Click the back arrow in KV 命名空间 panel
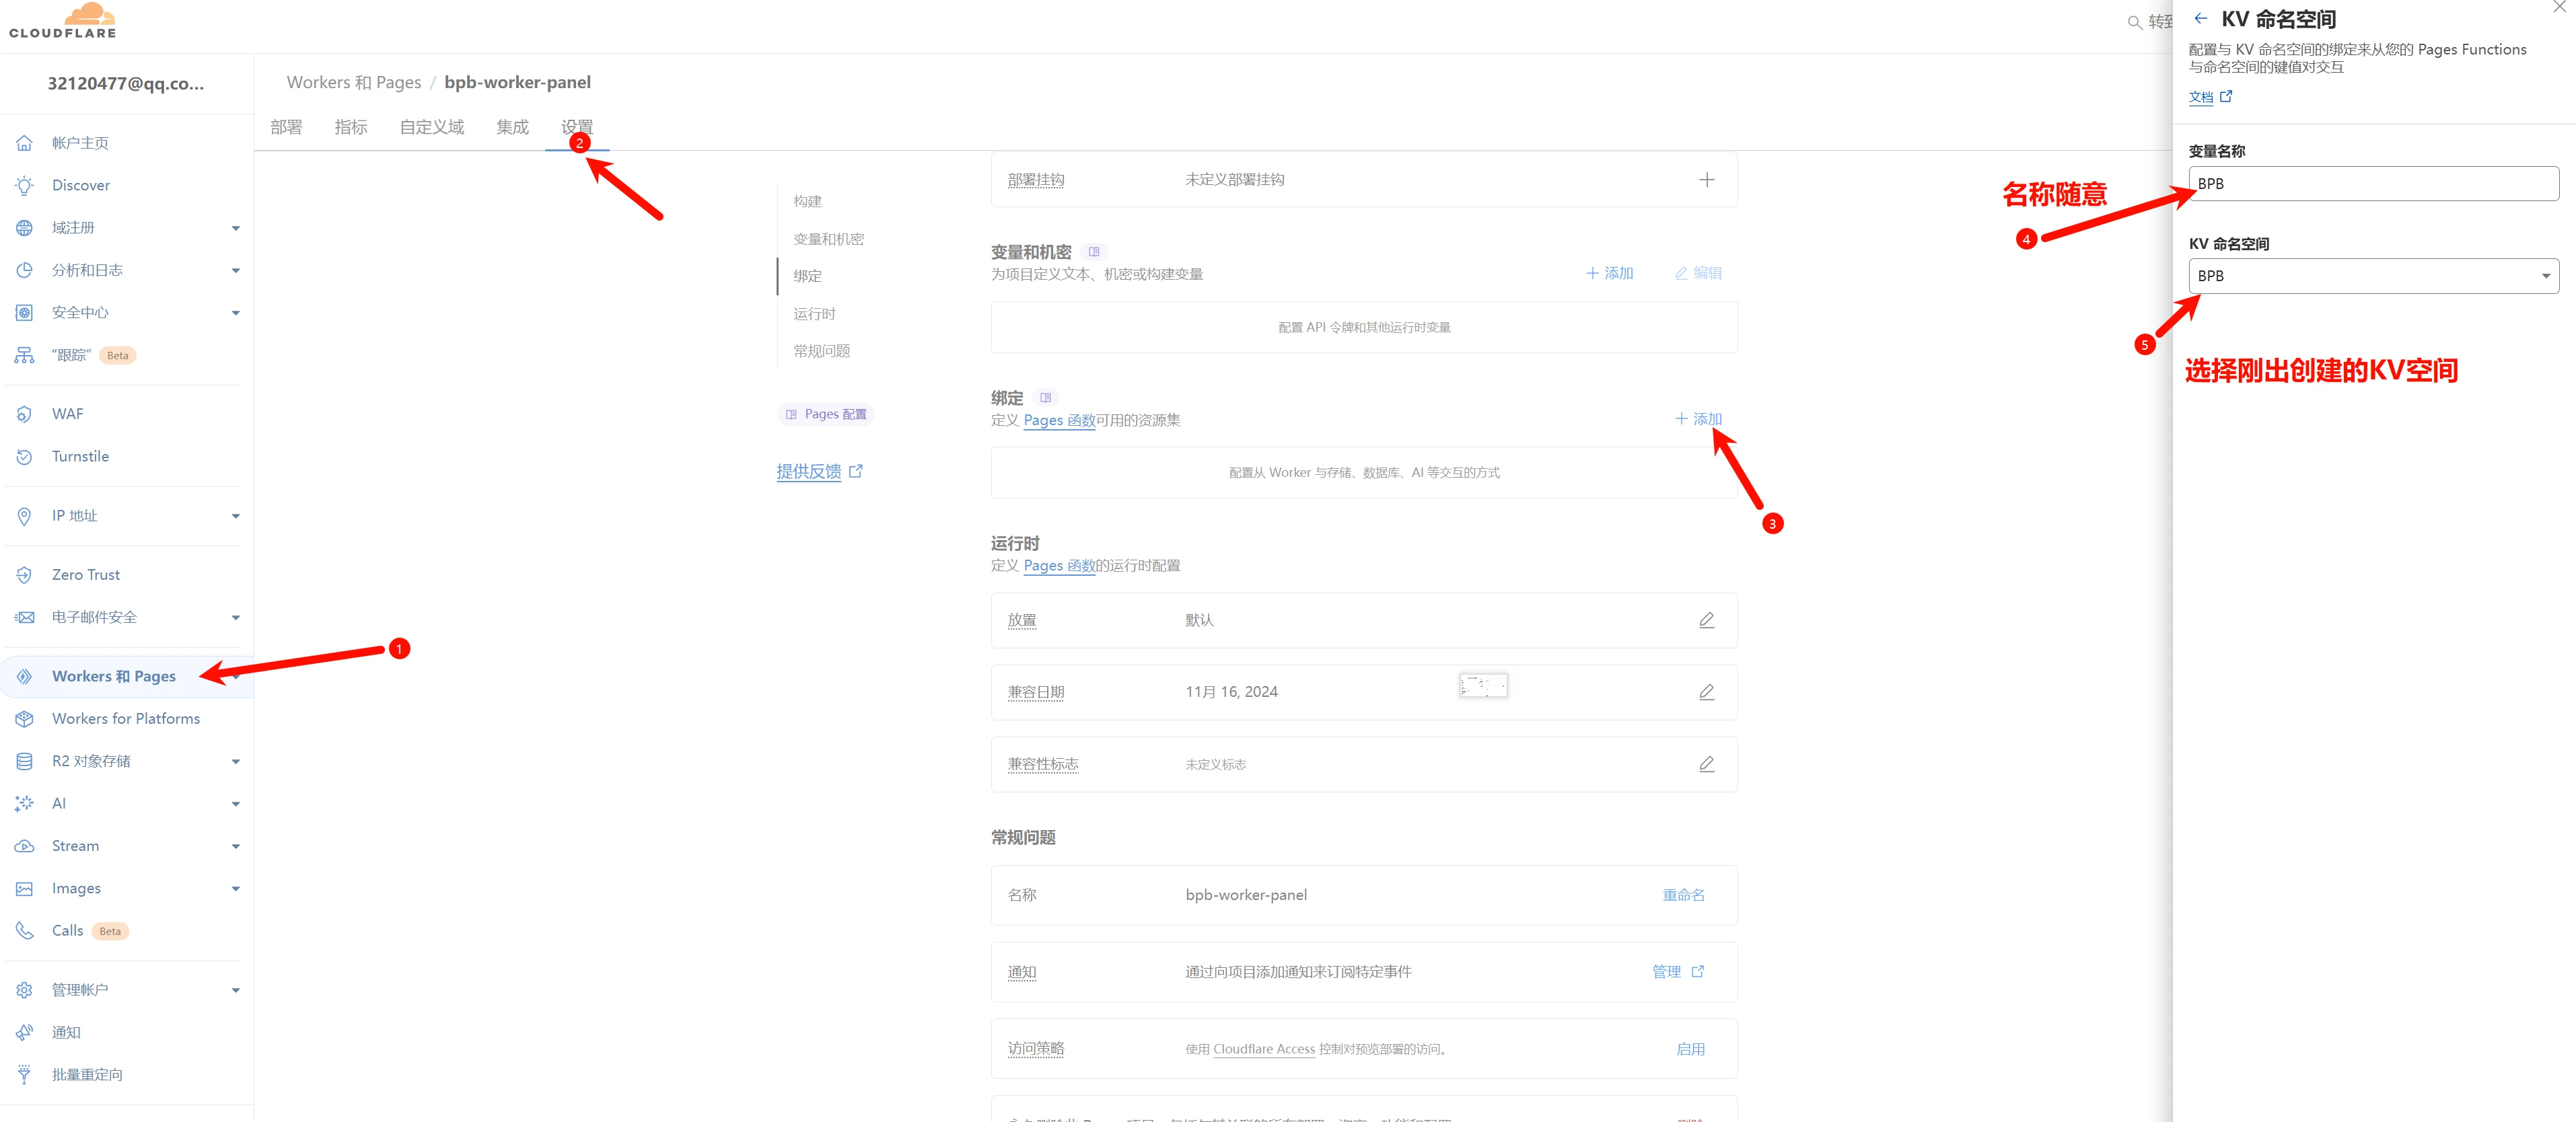 coord(2200,19)
